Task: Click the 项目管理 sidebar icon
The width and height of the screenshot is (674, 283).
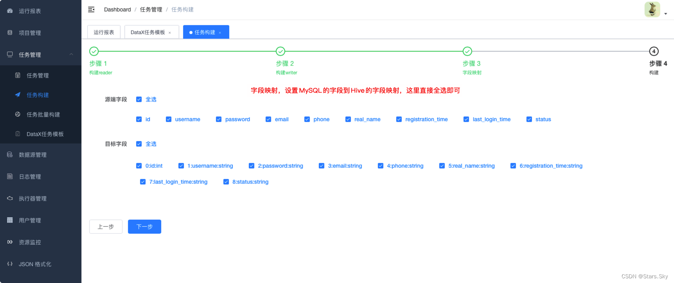Action: (x=10, y=33)
